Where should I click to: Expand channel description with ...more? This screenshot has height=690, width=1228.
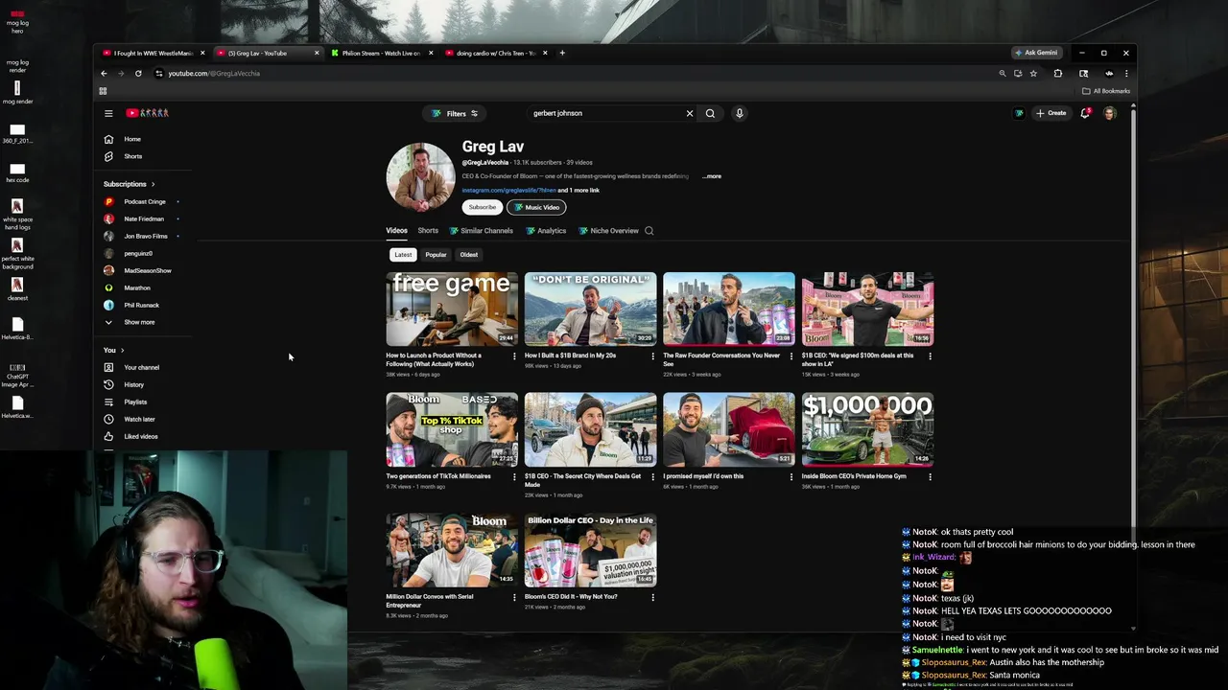click(x=712, y=176)
